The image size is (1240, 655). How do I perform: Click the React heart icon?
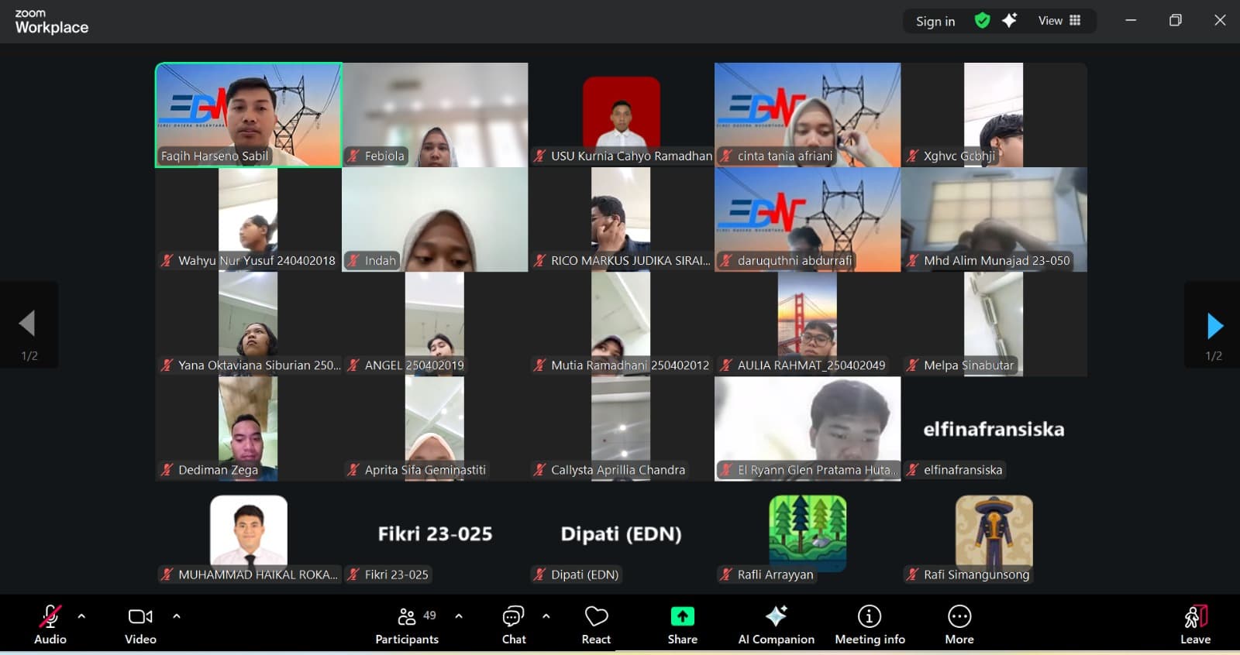tap(596, 616)
